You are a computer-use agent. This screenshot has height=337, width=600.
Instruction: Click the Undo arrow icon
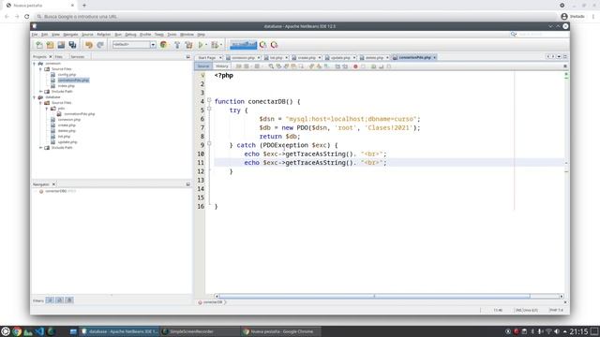[89, 45]
